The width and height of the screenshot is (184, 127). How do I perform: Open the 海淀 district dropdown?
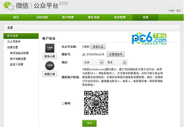click(116, 62)
